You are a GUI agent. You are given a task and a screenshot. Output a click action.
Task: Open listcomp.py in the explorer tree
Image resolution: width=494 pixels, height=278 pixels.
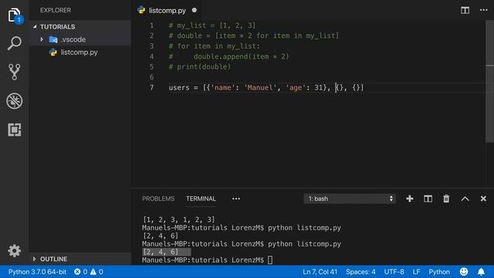(79, 53)
